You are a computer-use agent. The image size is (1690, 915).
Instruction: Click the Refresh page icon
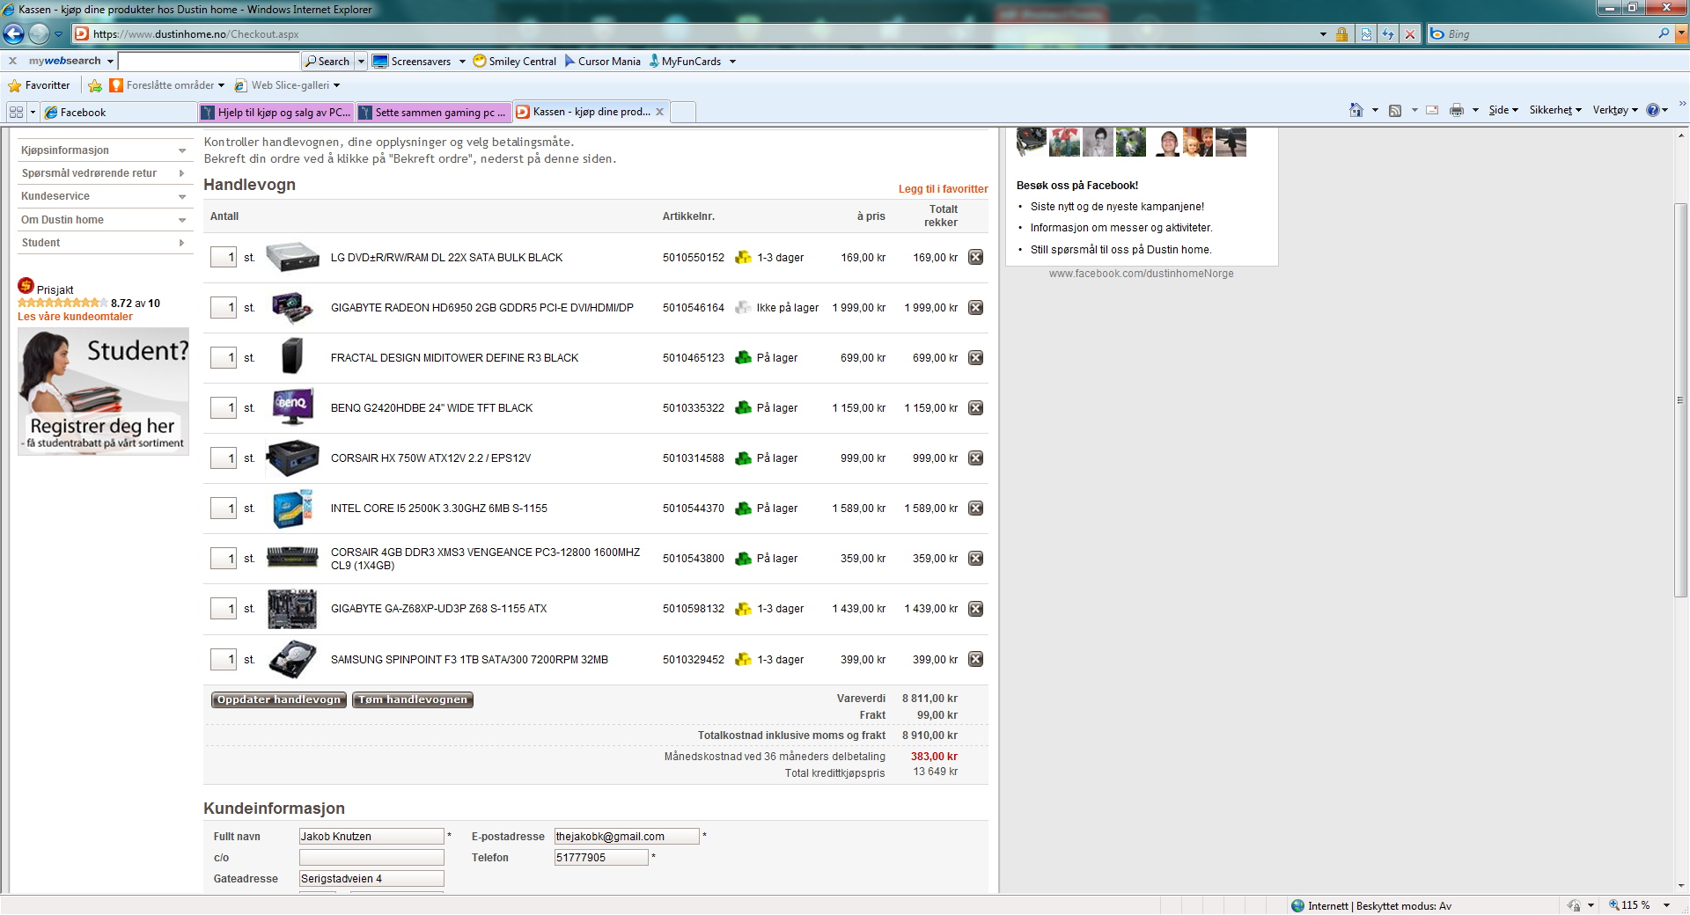click(1388, 34)
